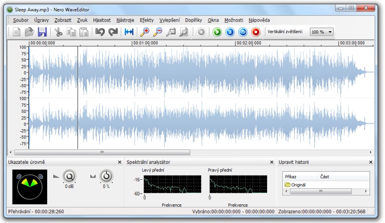Start playback with the green play button
This screenshot has height=223, width=385.
tap(217, 32)
